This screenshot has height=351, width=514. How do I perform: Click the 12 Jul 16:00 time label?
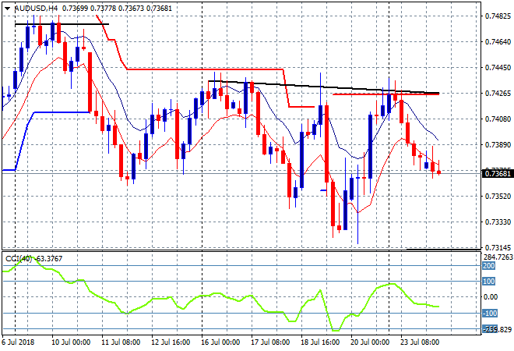point(171,342)
